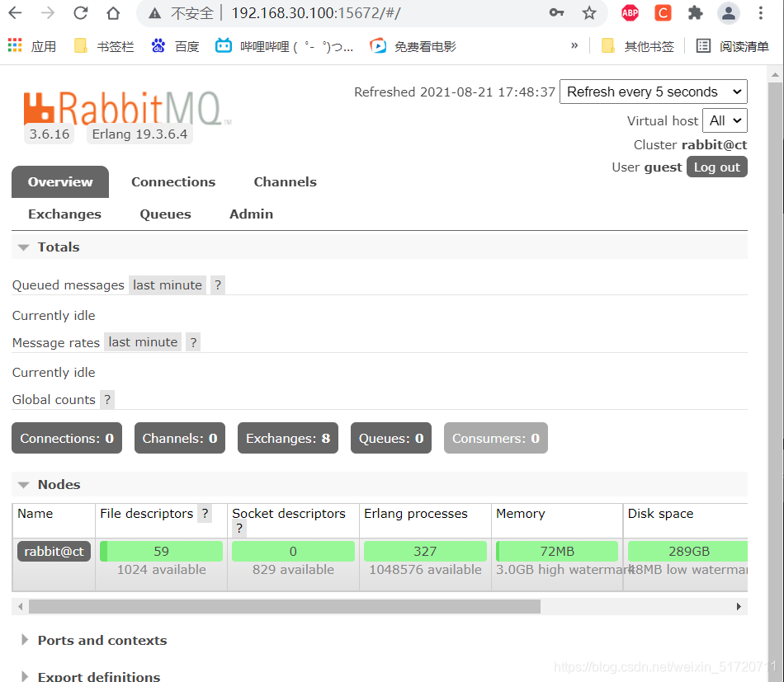Click the address bar URL
Screen dimensions: 784x682
point(316,13)
